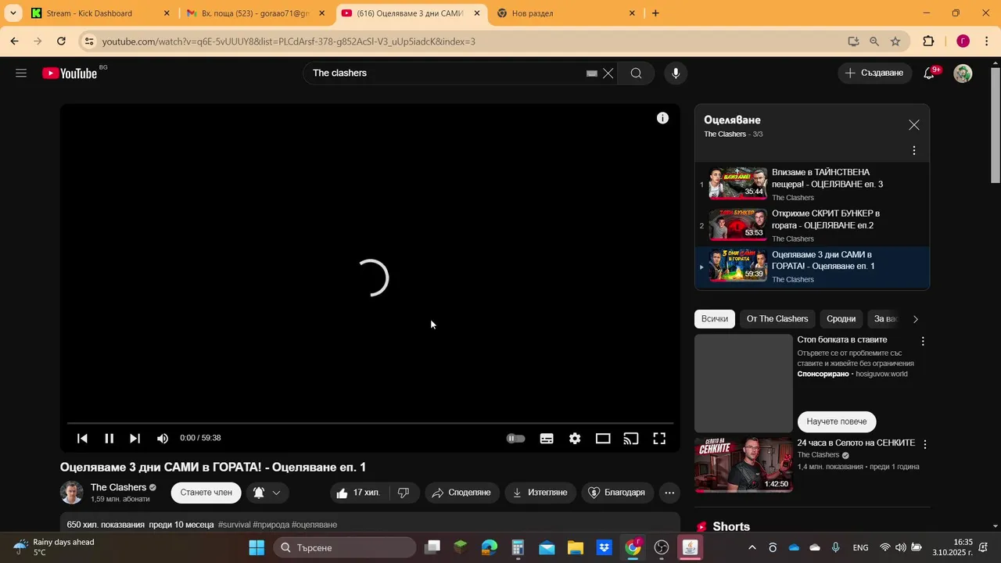
Task: Open more actions three-dot menu below the video
Action: (x=669, y=493)
